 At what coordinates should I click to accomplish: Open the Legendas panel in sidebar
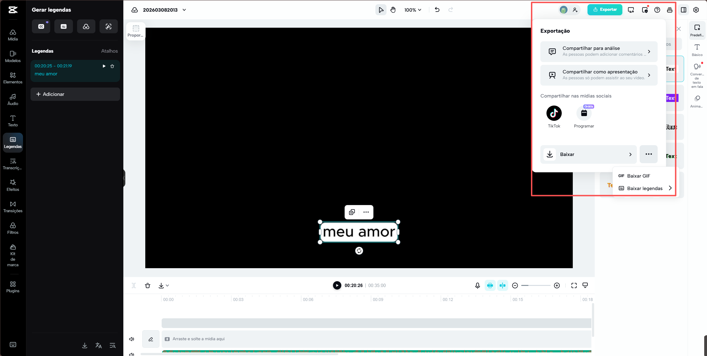click(12, 142)
